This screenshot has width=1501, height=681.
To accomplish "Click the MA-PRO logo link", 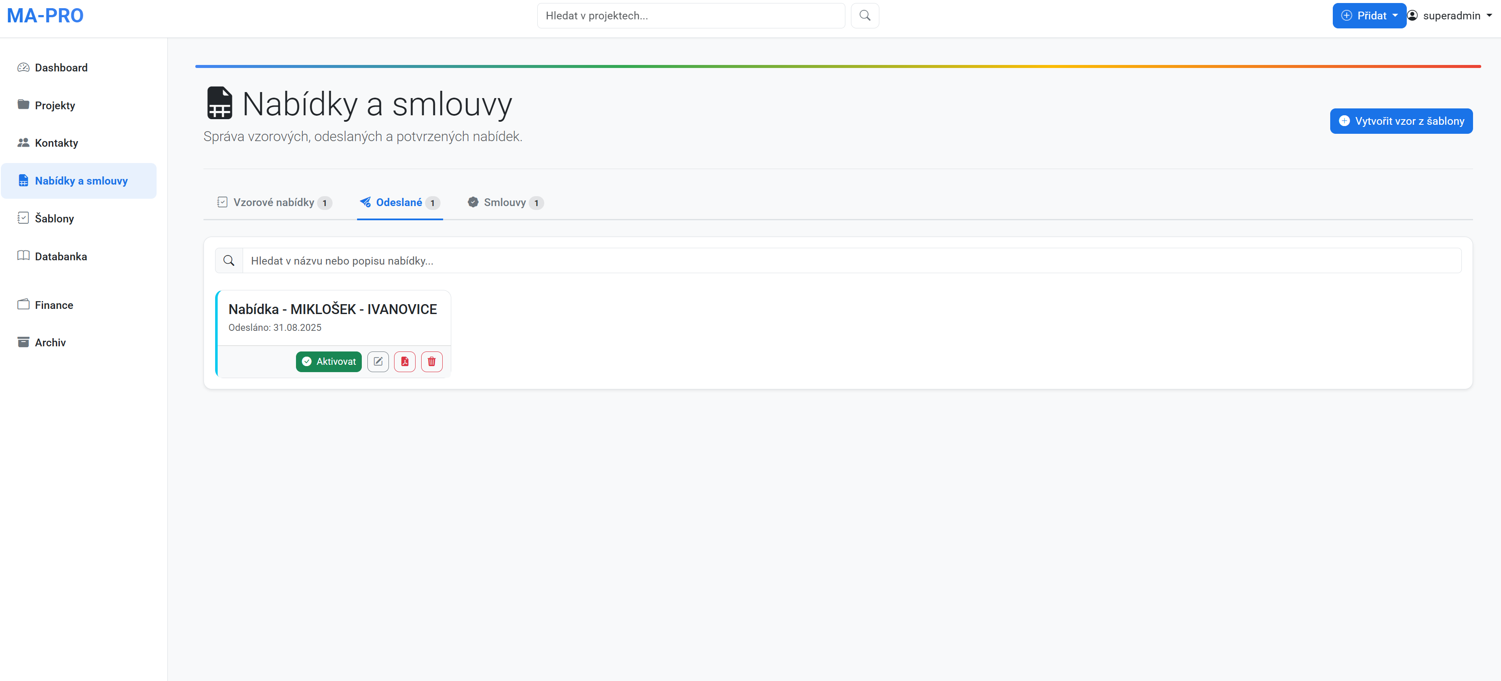I will click(46, 16).
